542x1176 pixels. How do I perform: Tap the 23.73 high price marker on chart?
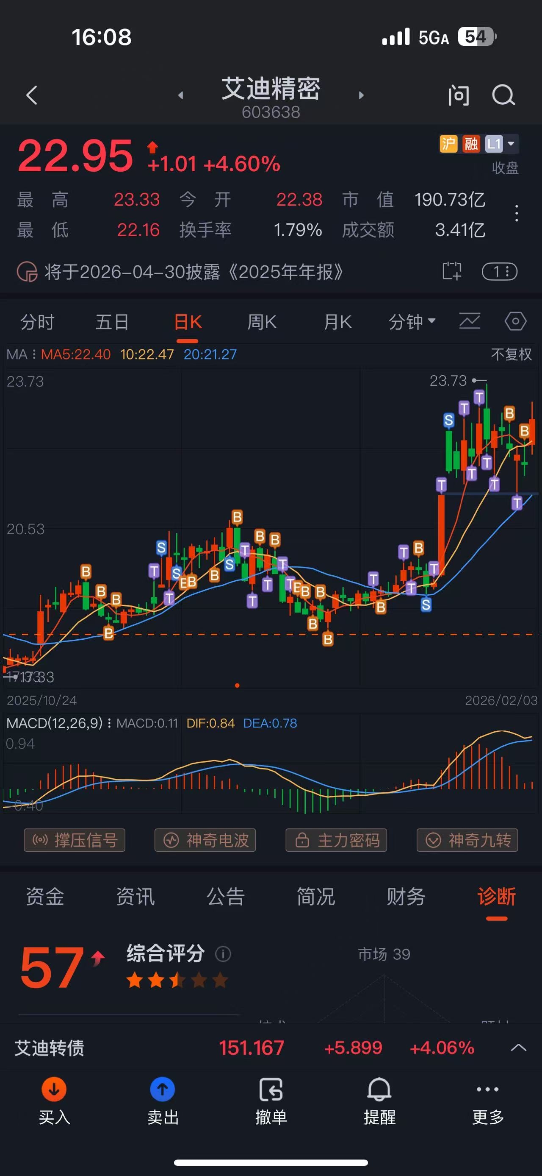coord(458,380)
